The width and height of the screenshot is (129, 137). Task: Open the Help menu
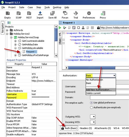[x=67, y=7]
